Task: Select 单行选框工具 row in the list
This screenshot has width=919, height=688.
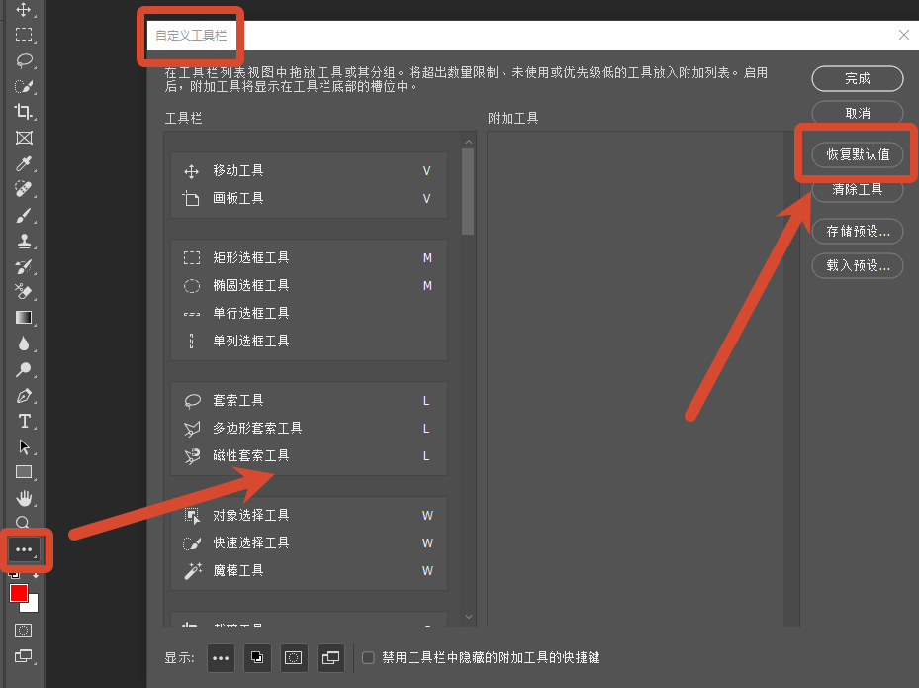Action: [309, 313]
